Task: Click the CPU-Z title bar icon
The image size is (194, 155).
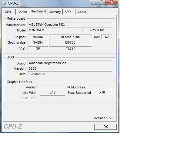Action: [x=4, y=3]
